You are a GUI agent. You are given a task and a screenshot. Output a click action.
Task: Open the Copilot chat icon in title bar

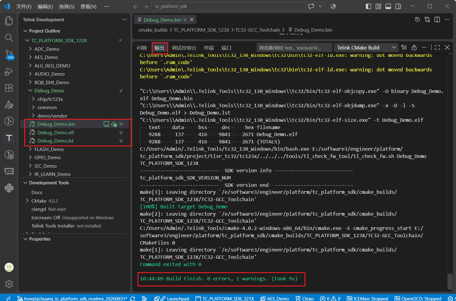(x=311, y=6)
